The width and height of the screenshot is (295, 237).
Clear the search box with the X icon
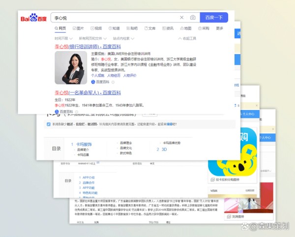coord(182,18)
